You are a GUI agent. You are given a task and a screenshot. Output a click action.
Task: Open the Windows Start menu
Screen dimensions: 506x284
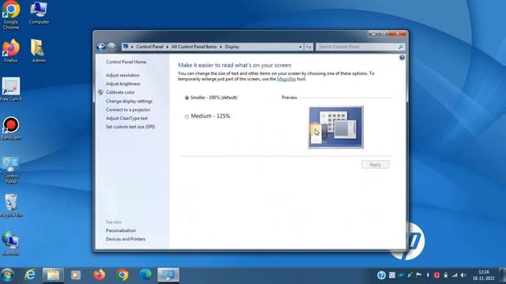pyautogui.click(x=7, y=275)
